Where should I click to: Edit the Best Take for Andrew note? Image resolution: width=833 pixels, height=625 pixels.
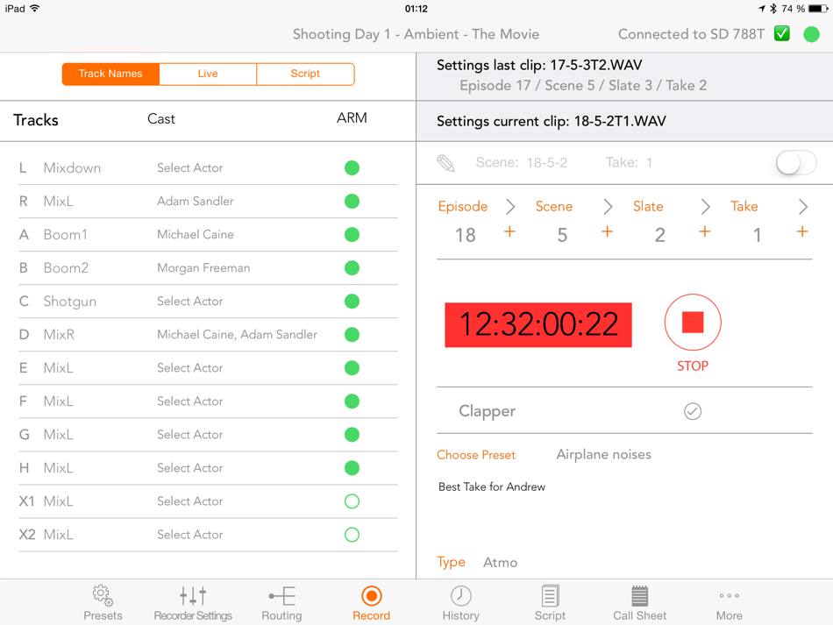pos(492,487)
